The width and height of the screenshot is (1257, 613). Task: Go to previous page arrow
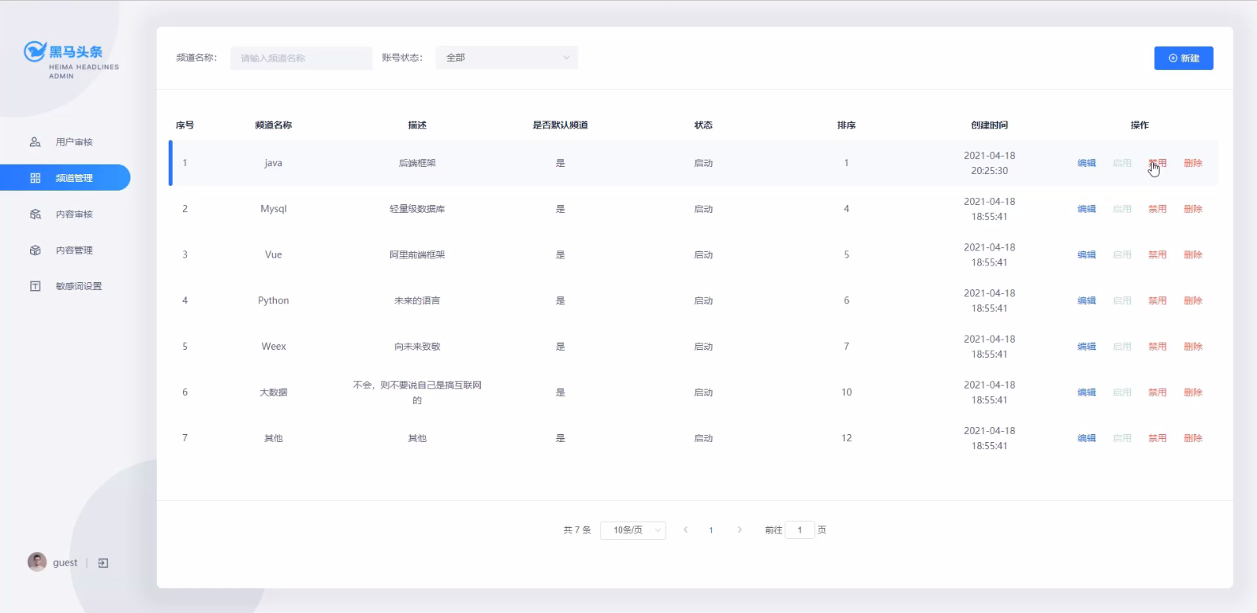pyautogui.click(x=686, y=529)
